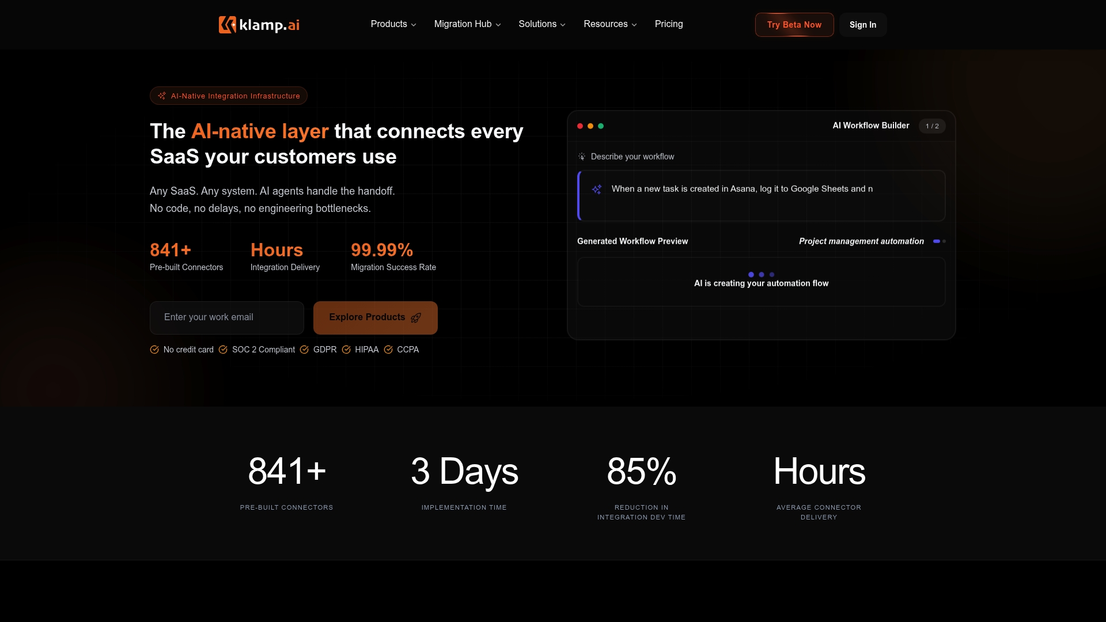Click the Try Beta Now button
Screen dimensions: 1106x622
click(794, 25)
